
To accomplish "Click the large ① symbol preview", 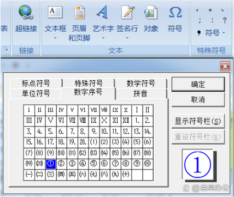I will [x=198, y=165].
